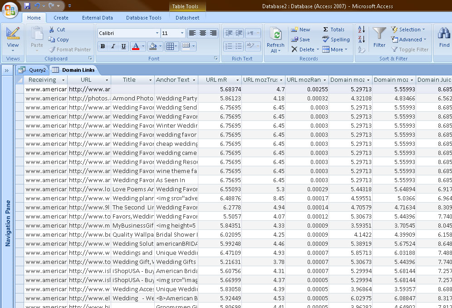This screenshot has width=452, height=308.
Task: Click the View datasheet icon
Action: coord(13,33)
